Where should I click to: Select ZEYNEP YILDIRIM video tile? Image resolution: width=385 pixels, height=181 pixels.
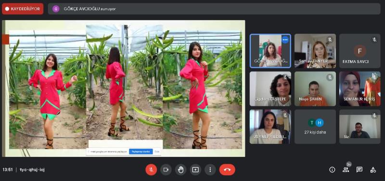pyautogui.click(x=270, y=127)
